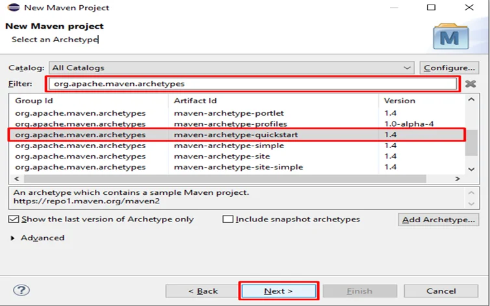Screen dimensions: 490x306
Task: Click the repo1.maven.org URL text in description
Action: [86, 201]
